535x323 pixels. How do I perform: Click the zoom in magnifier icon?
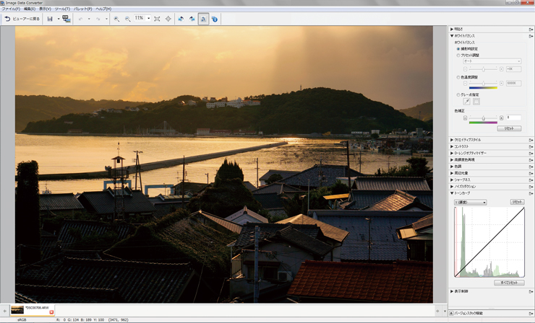click(x=116, y=19)
